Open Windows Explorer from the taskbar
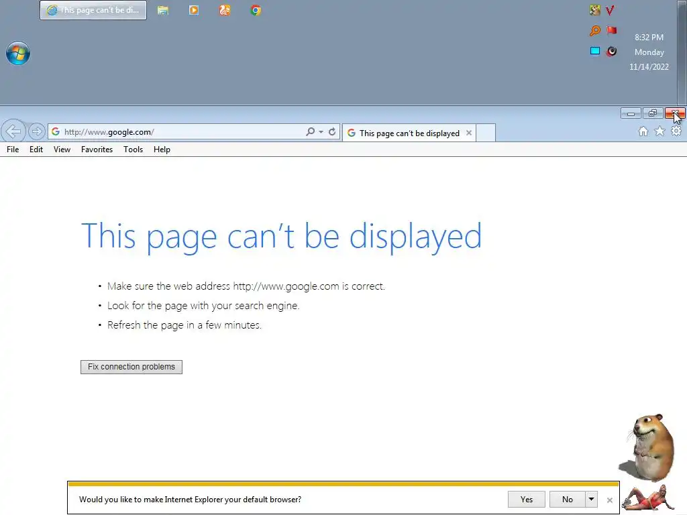The height and width of the screenshot is (515, 687). coord(163,10)
